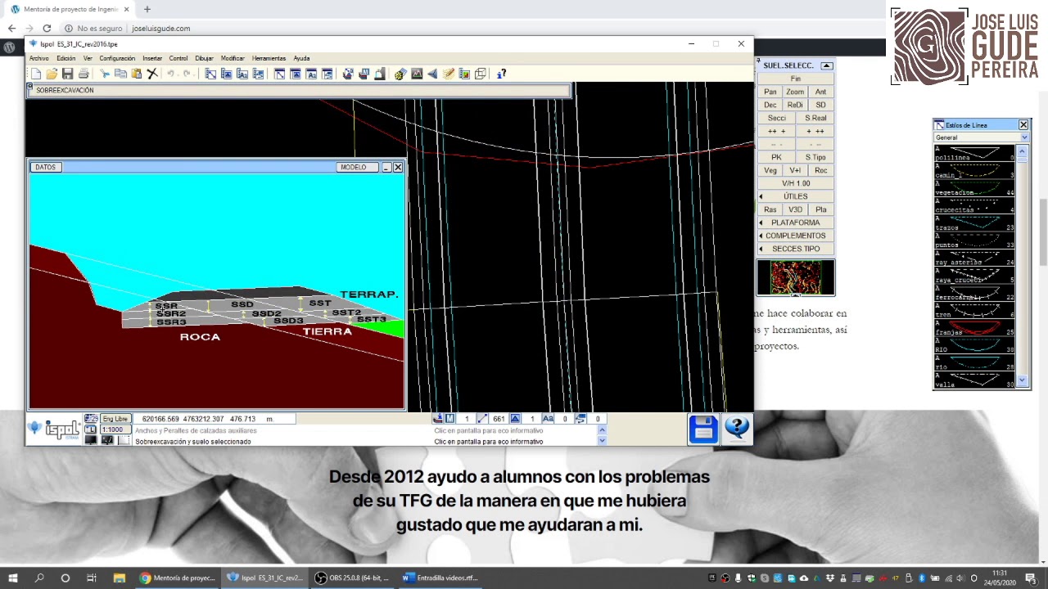Click the open folder toolbar icon

(x=52, y=74)
